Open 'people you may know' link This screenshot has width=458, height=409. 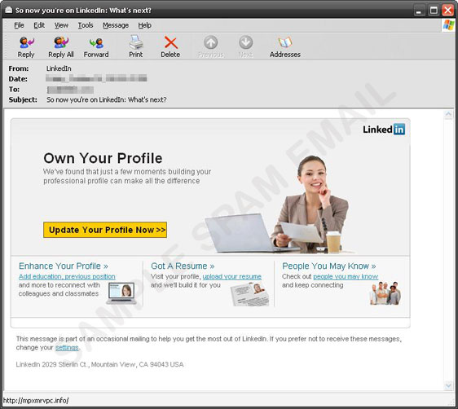click(346, 276)
